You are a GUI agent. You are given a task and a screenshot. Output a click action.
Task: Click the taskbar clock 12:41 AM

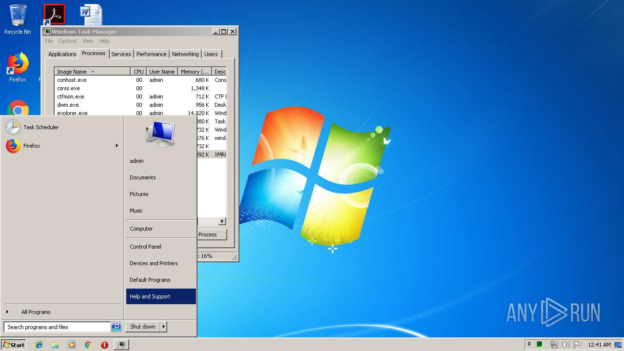(599, 345)
